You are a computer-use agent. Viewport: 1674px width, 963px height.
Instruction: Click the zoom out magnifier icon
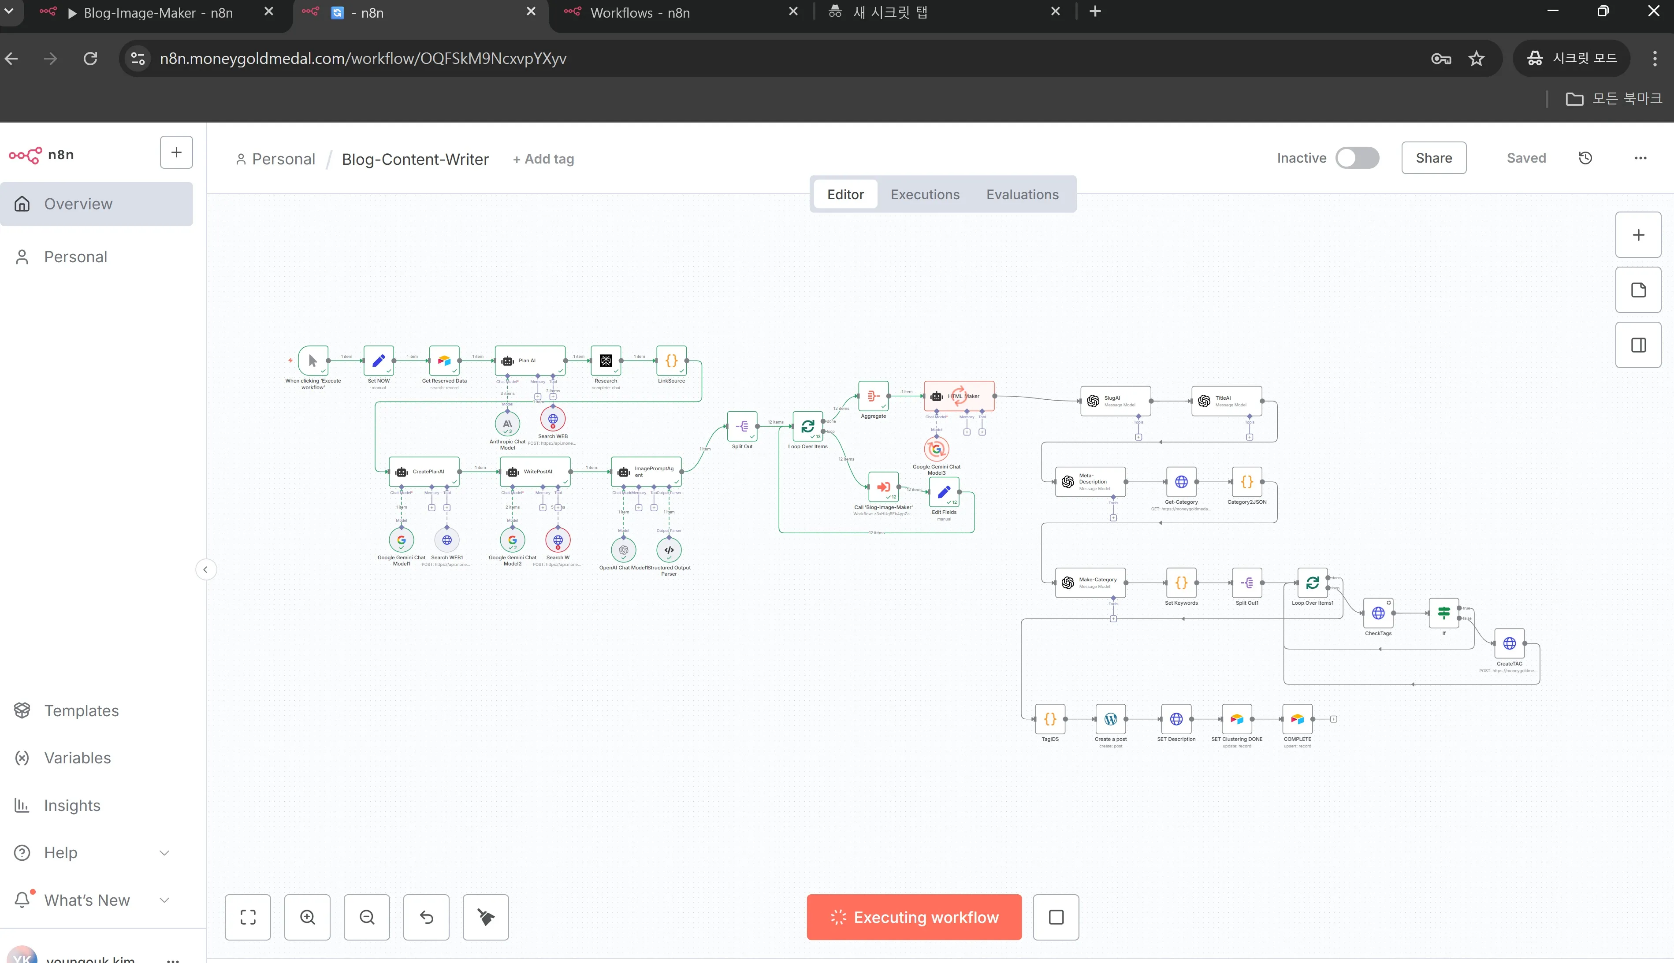[x=367, y=917]
